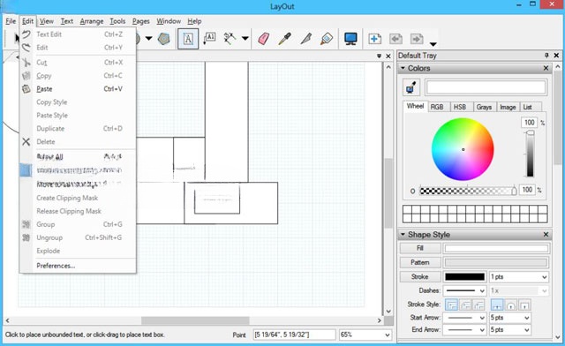Click the Add Page icon
Image resolution: width=565 pixels, height=346 pixels.
[374, 39]
